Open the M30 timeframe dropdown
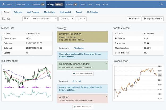The height and width of the screenshot is (110, 166). click(81, 19)
